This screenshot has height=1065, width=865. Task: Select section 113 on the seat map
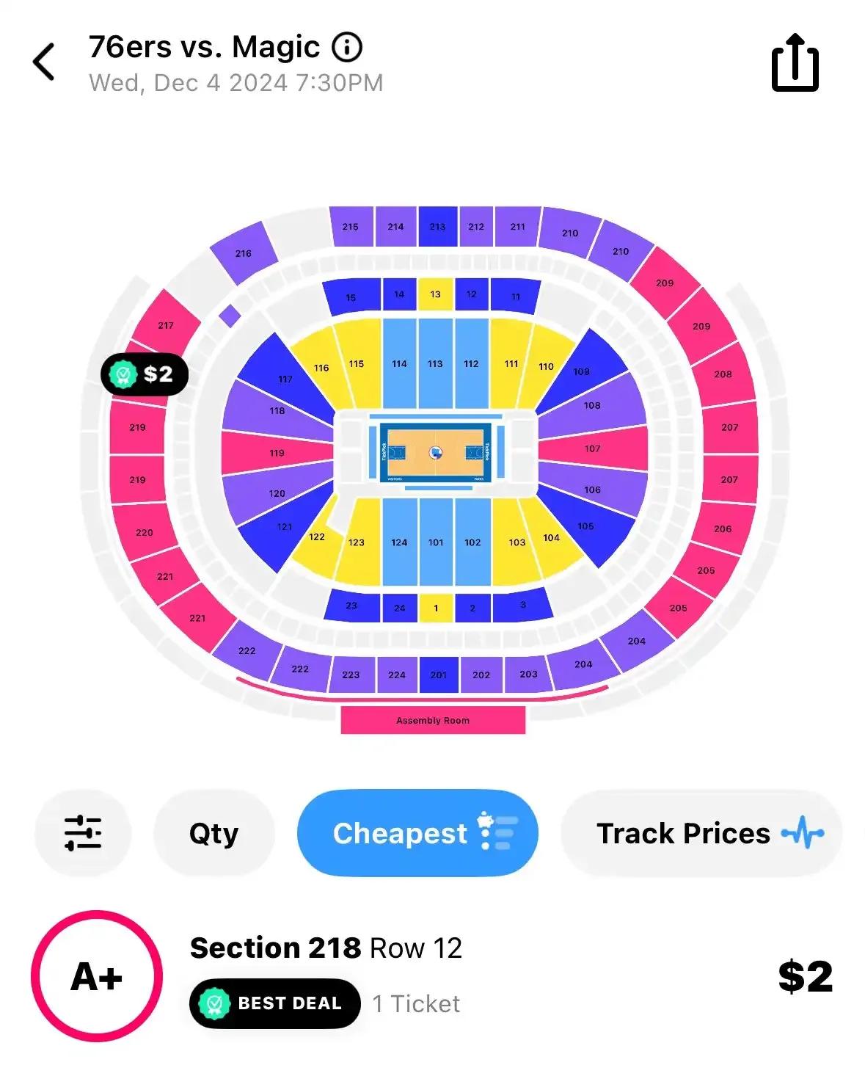436,363
